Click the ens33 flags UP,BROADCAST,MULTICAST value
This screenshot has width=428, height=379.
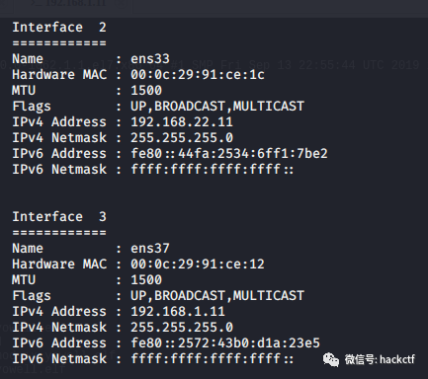click(x=217, y=107)
